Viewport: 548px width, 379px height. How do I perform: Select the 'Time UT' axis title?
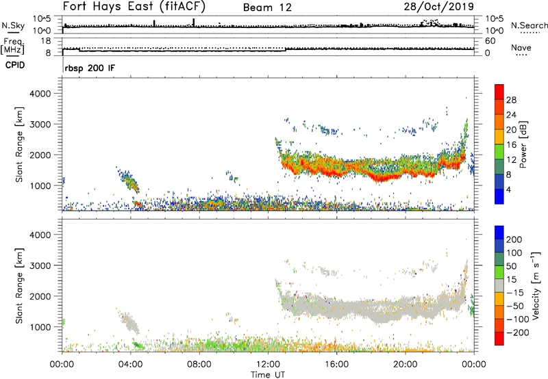point(268,375)
